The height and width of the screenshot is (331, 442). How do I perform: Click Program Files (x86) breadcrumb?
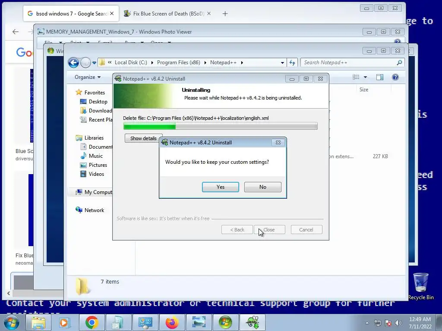(178, 62)
